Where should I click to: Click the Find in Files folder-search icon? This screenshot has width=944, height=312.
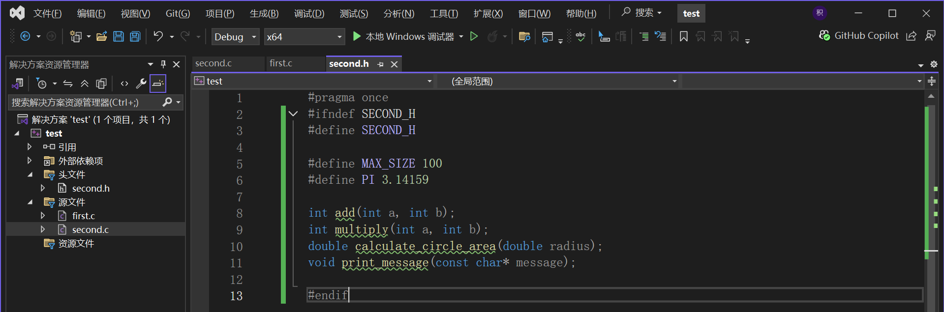pos(524,36)
